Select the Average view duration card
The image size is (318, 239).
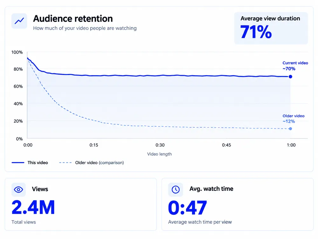coord(271,28)
